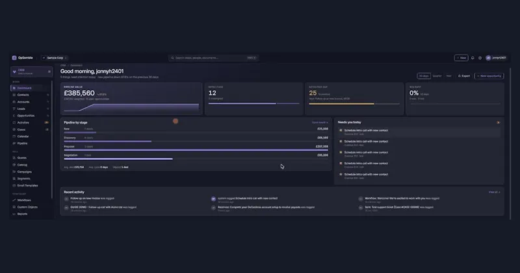Open 'GUIDE DEMO - Follow-up call with Acme Ltd' entry
Screen dimensions: 520x273
100,209
